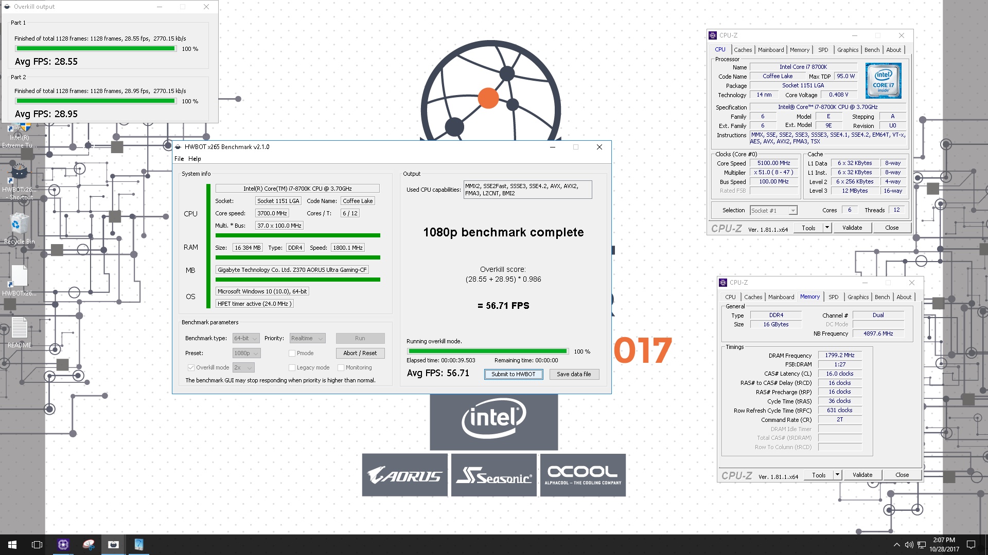The height and width of the screenshot is (555, 988).
Task: Open the Overkill mode 2x dropdown
Action: 243,367
